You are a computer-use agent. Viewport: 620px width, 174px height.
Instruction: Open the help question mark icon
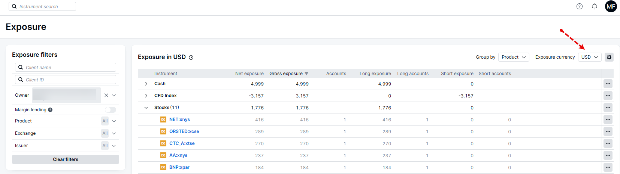click(x=579, y=6)
